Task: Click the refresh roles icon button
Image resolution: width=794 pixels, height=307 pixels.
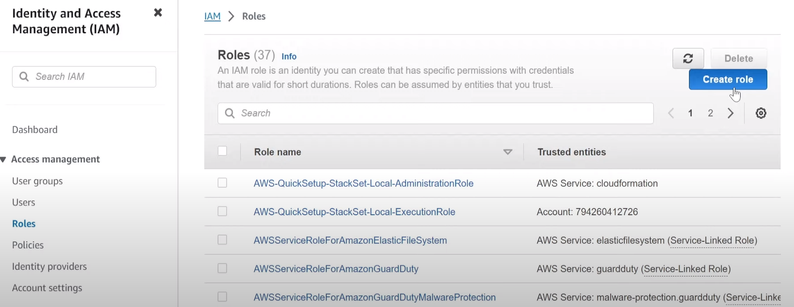Action: click(x=688, y=59)
